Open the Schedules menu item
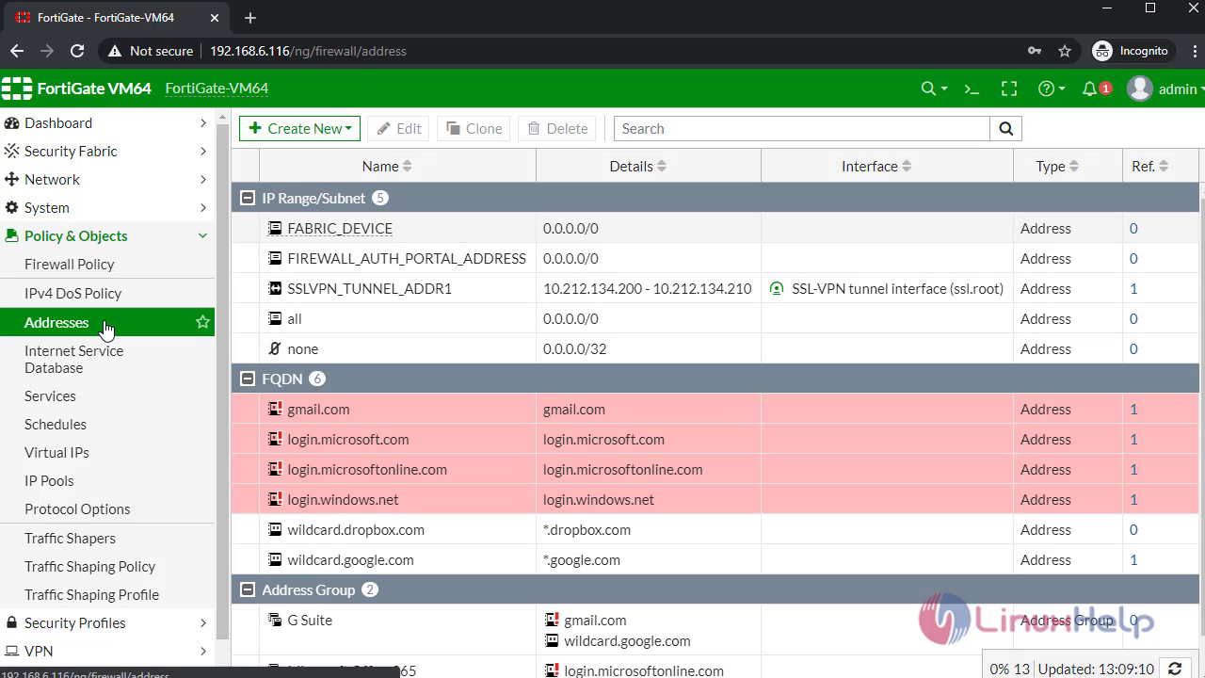 tap(55, 425)
